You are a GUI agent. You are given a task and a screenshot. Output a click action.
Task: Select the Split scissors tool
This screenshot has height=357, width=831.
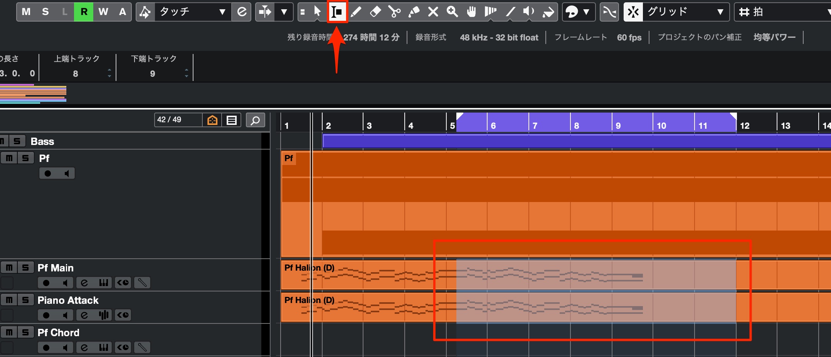pyautogui.click(x=394, y=12)
